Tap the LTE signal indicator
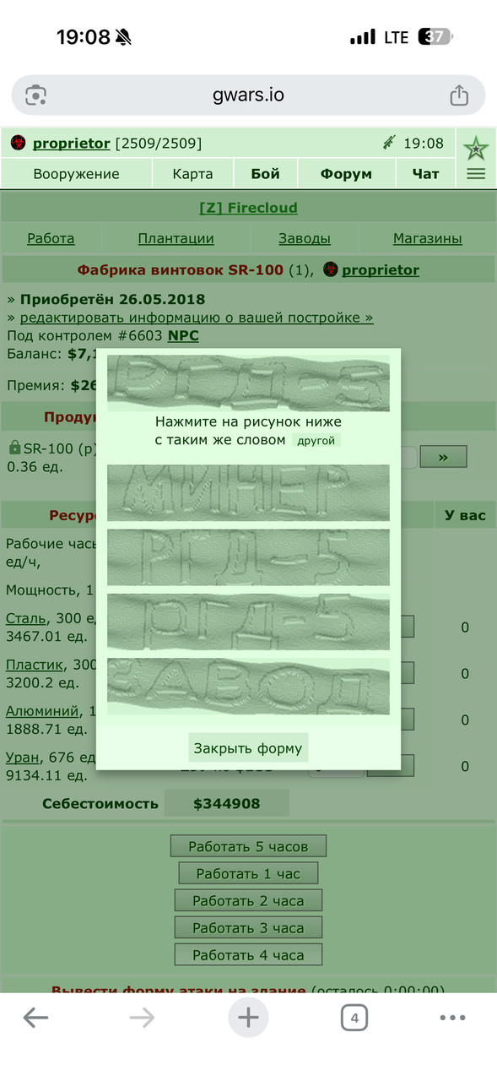Viewport: 497px width, 1081px height. (397, 37)
